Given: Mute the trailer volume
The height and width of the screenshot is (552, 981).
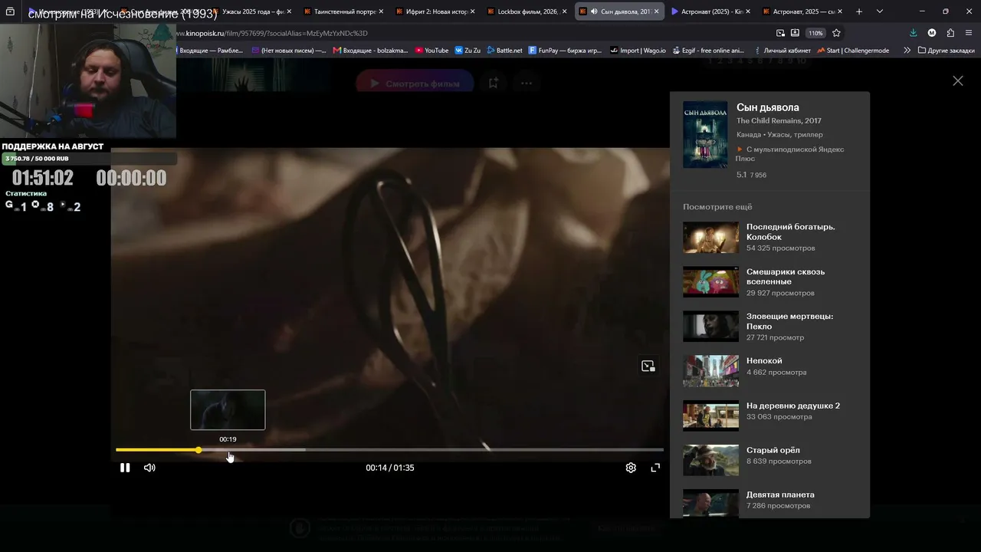Looking at the screenshot, I should tap(149, 468).
